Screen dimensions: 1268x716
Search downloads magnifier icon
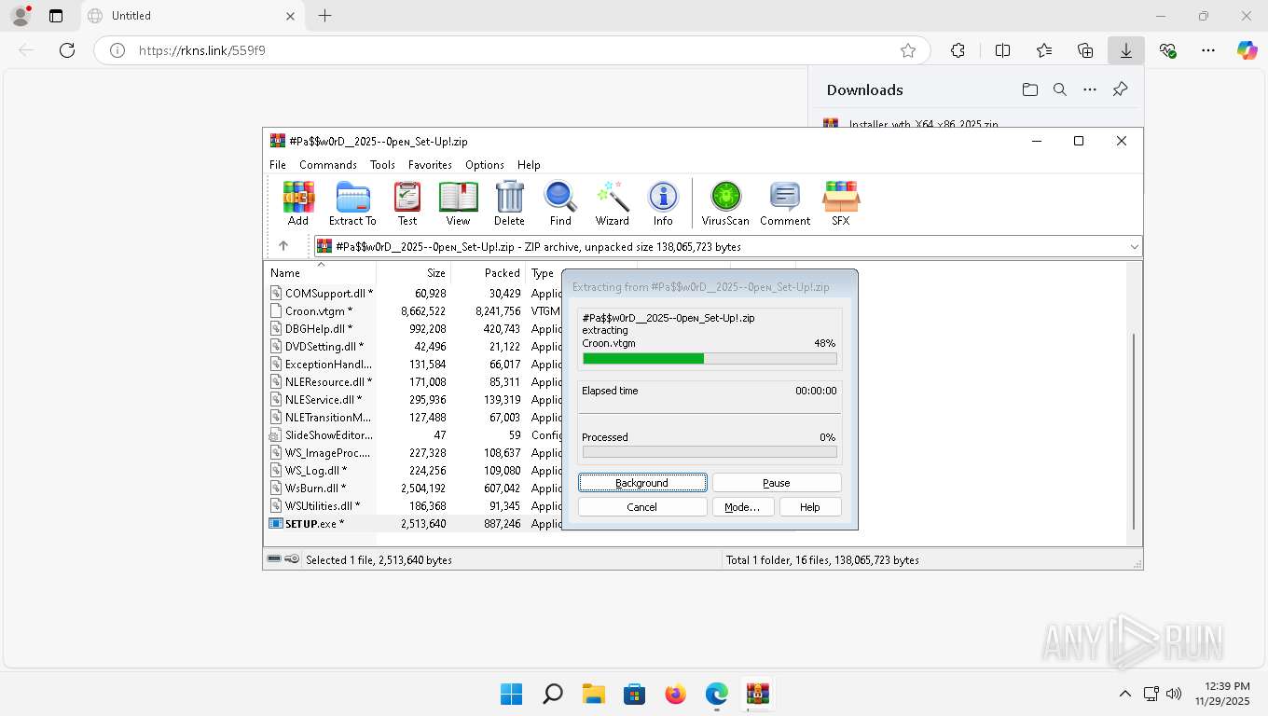[1060, 89]
